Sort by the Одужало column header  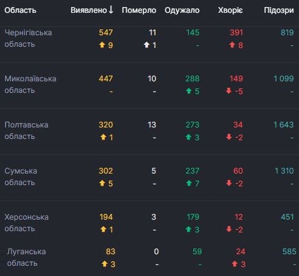click(x=182, y=10)
